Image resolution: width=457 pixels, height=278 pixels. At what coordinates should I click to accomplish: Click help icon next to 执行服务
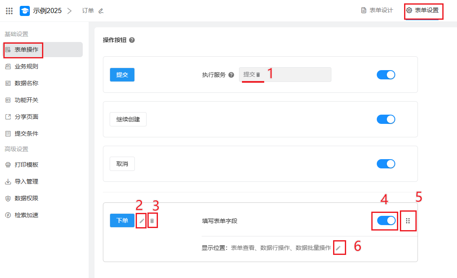231,75
